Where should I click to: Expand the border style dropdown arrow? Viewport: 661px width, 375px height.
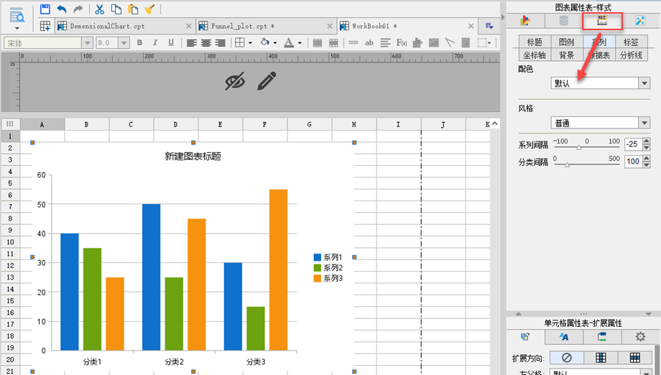pyautogui.click(x=251, y=42)
